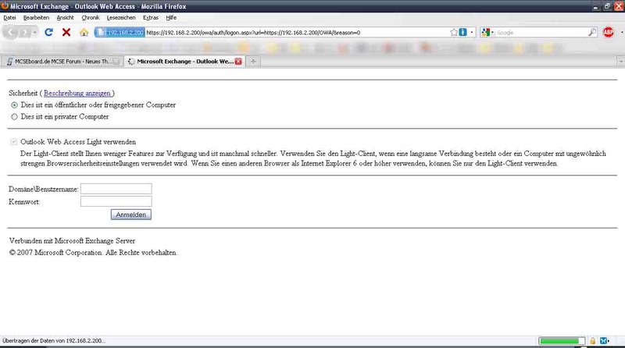Reload the page with the blue refresh icon

pos(48,32)
